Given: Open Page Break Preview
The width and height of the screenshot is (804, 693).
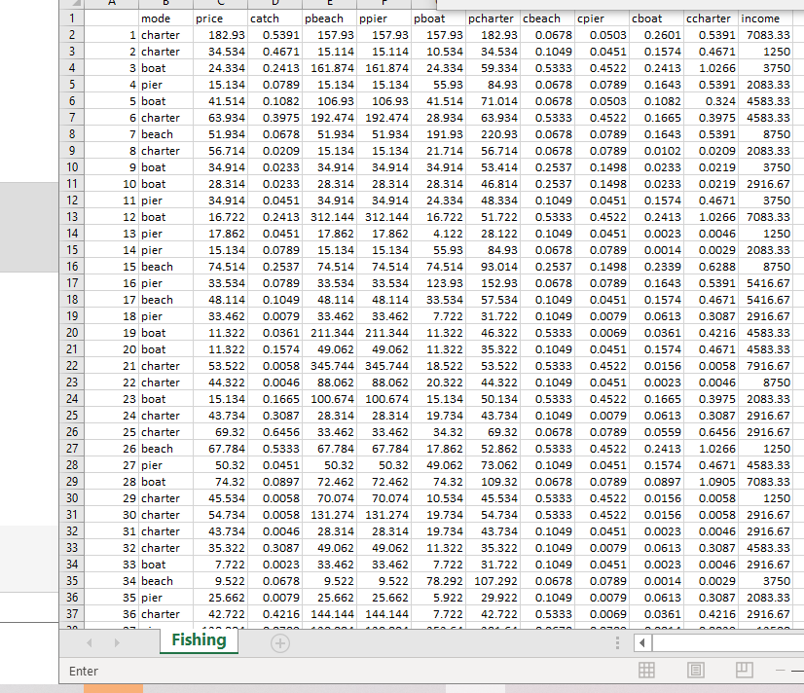Looking at the screenshot, I should tap(746, 670).
